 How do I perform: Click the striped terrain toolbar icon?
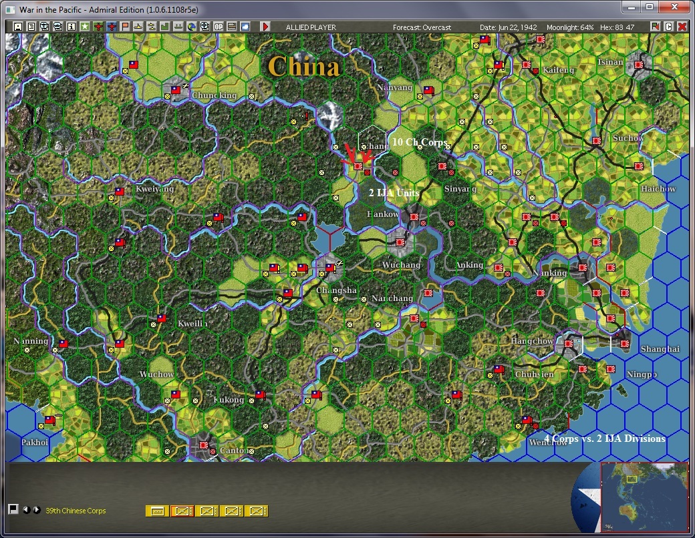(x=231, y=27)
